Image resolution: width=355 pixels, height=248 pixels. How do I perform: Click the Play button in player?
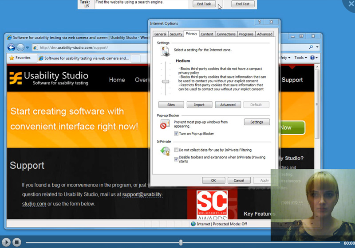click(6, 242)
